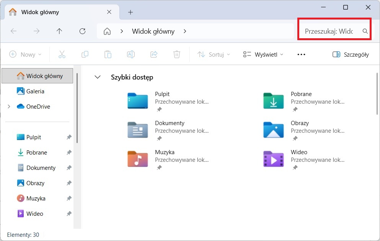This screenshot has width=380, height=241.
Task: Click the Rename icon in toolbar
Action: tap(131, 54)
